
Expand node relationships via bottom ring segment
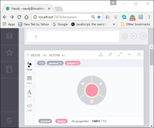point(92,101)
